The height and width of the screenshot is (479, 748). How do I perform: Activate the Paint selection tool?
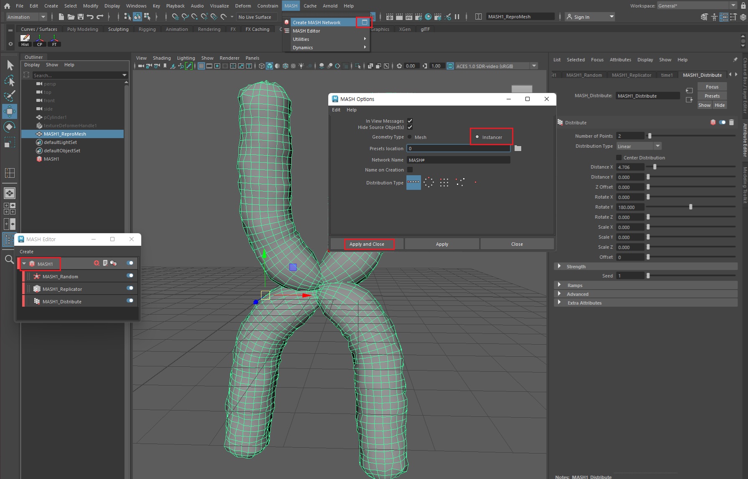tap(10, 96)
